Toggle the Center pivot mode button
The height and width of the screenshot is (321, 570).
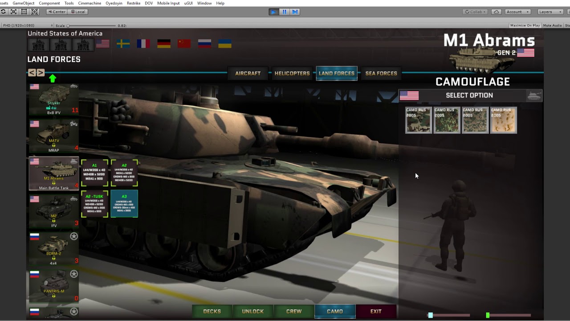point(57,12)
